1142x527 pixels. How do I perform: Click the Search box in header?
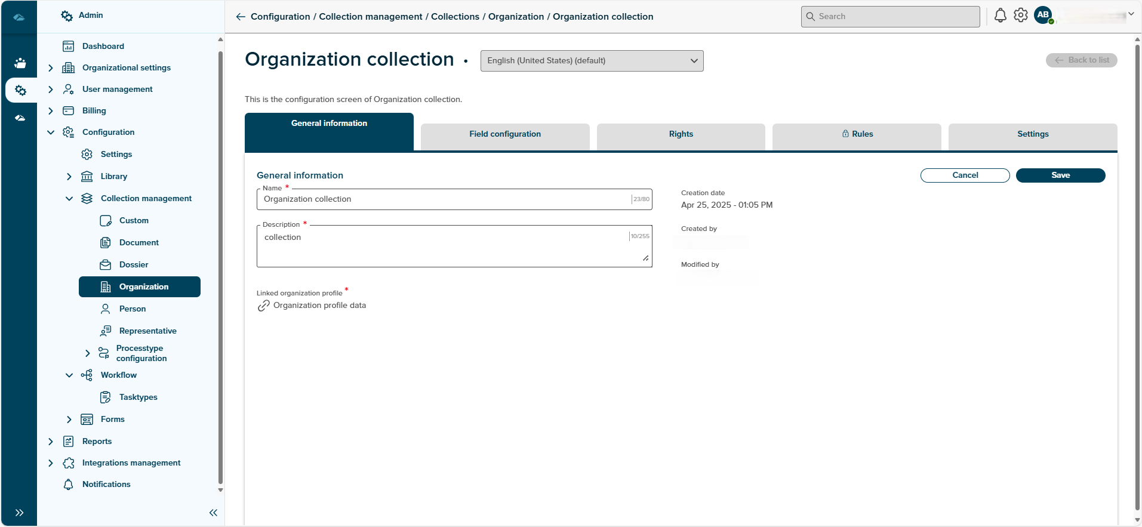890,17
